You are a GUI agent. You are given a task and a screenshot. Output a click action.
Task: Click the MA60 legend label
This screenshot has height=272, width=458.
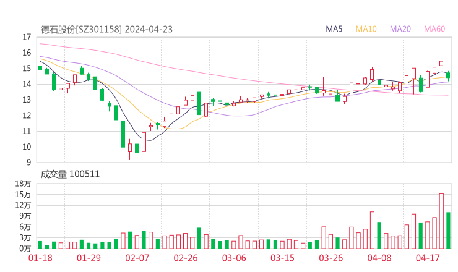point(434,29)
